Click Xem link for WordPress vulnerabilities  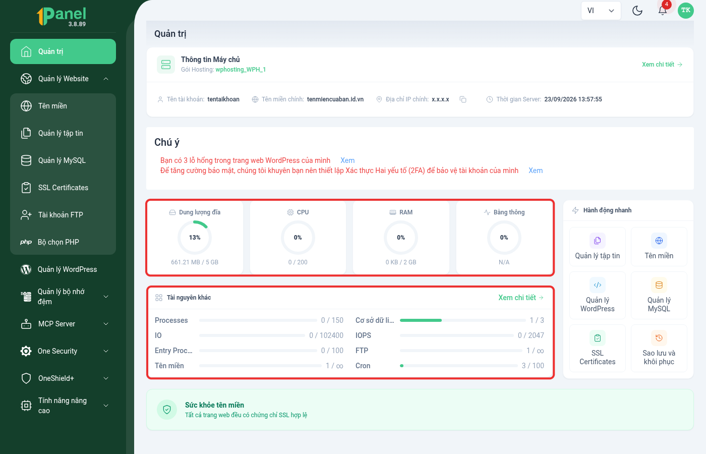(347, 160)
